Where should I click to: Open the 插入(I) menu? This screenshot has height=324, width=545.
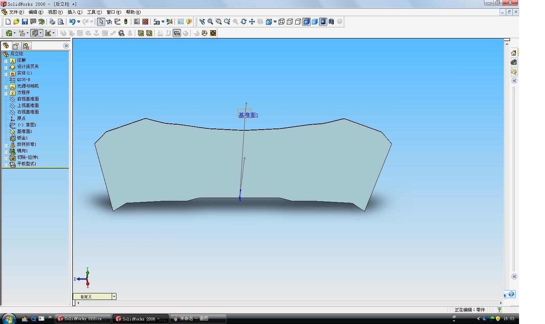75,12
